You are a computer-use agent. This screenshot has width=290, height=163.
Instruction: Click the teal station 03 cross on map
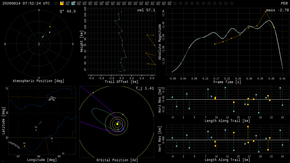36,130
